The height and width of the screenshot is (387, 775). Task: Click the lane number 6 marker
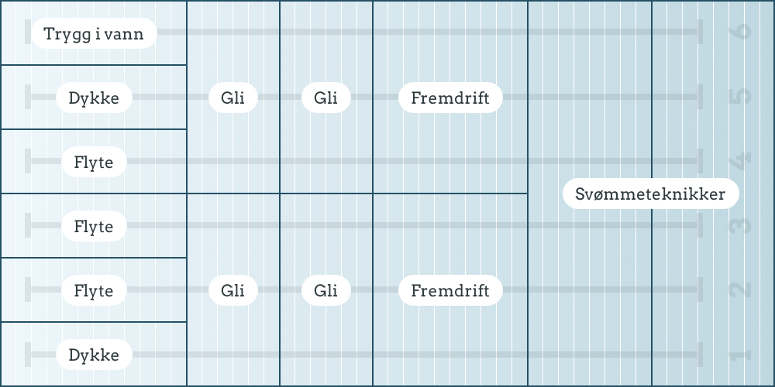[740, 32]
